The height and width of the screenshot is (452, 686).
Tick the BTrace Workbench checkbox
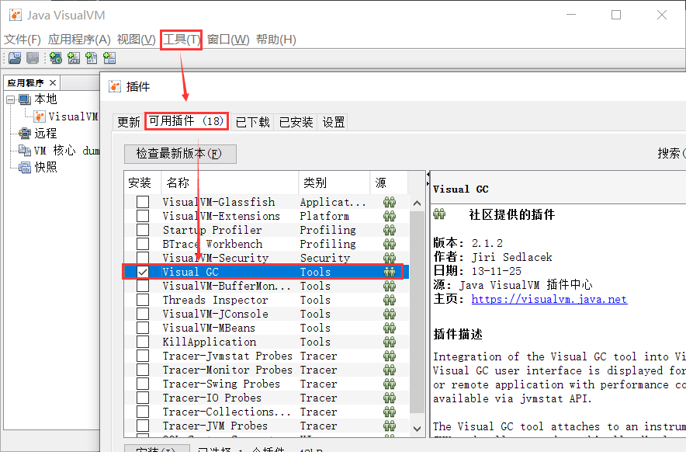click(143, 244)
